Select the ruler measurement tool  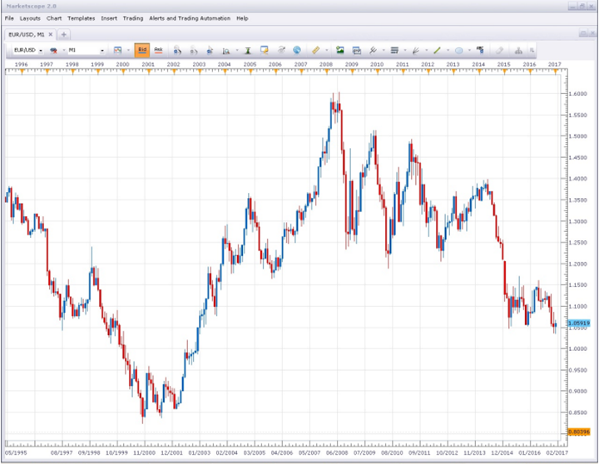(x=316, y=50)
